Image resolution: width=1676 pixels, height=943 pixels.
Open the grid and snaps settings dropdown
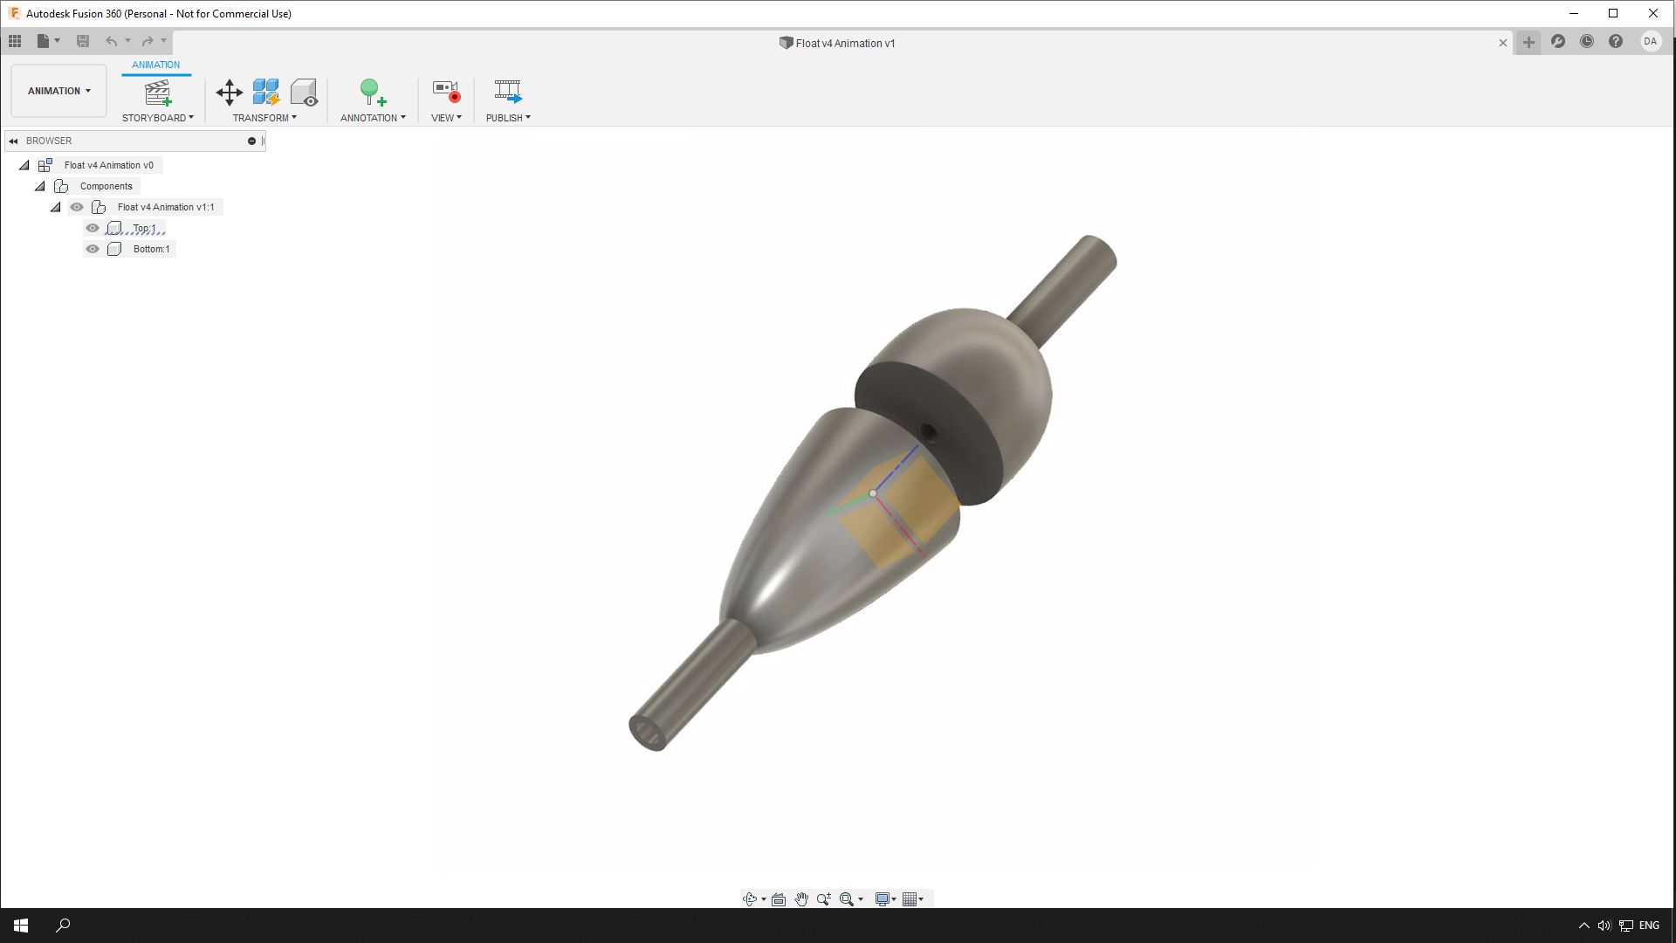click(x=913, y=898)
